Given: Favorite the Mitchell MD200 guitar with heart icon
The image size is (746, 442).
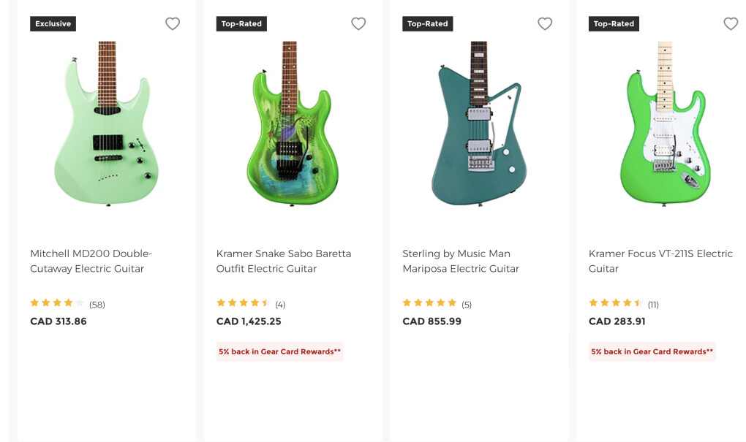Looking at the screenshot, I should coord(173,24).
